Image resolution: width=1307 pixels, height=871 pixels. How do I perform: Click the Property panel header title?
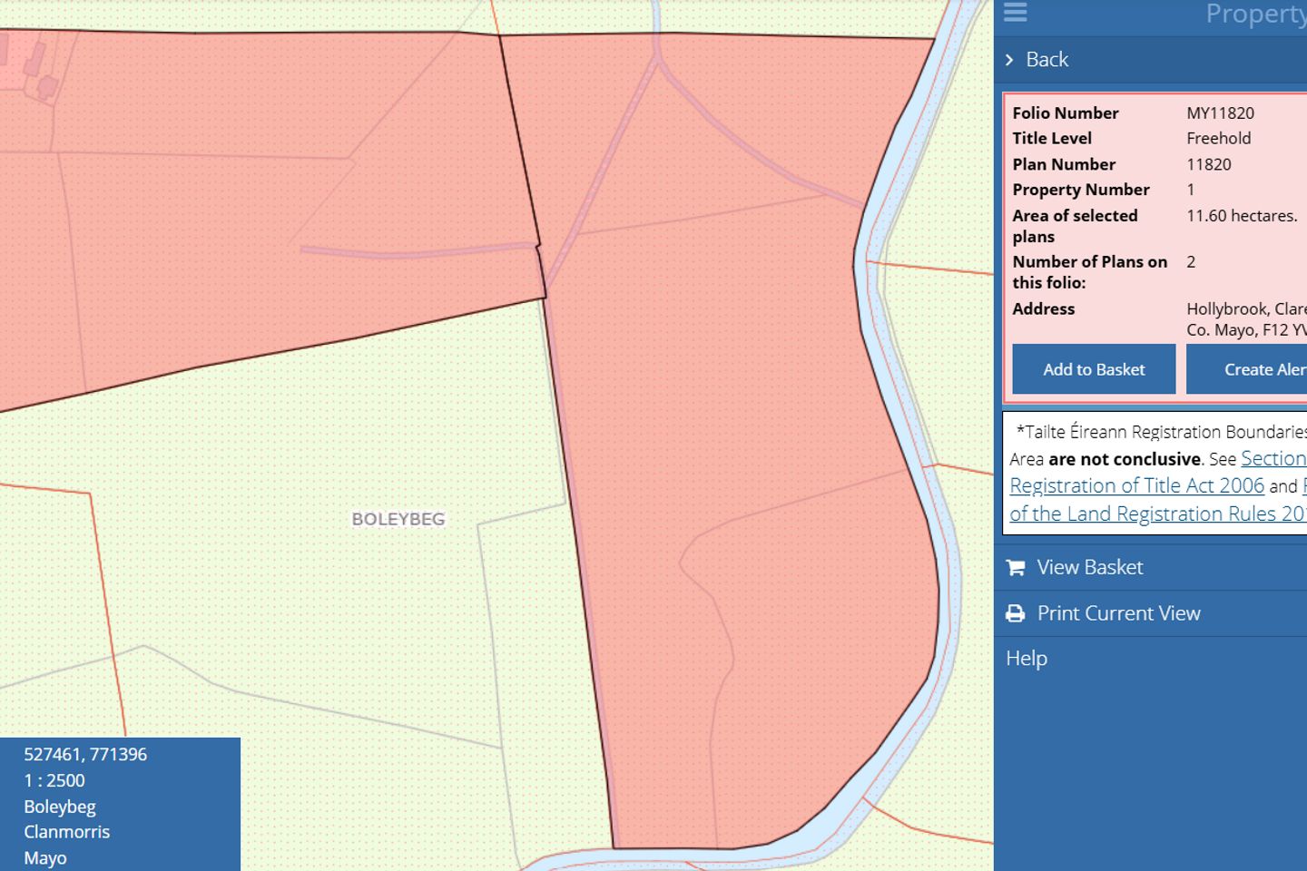coord(1255,15)
